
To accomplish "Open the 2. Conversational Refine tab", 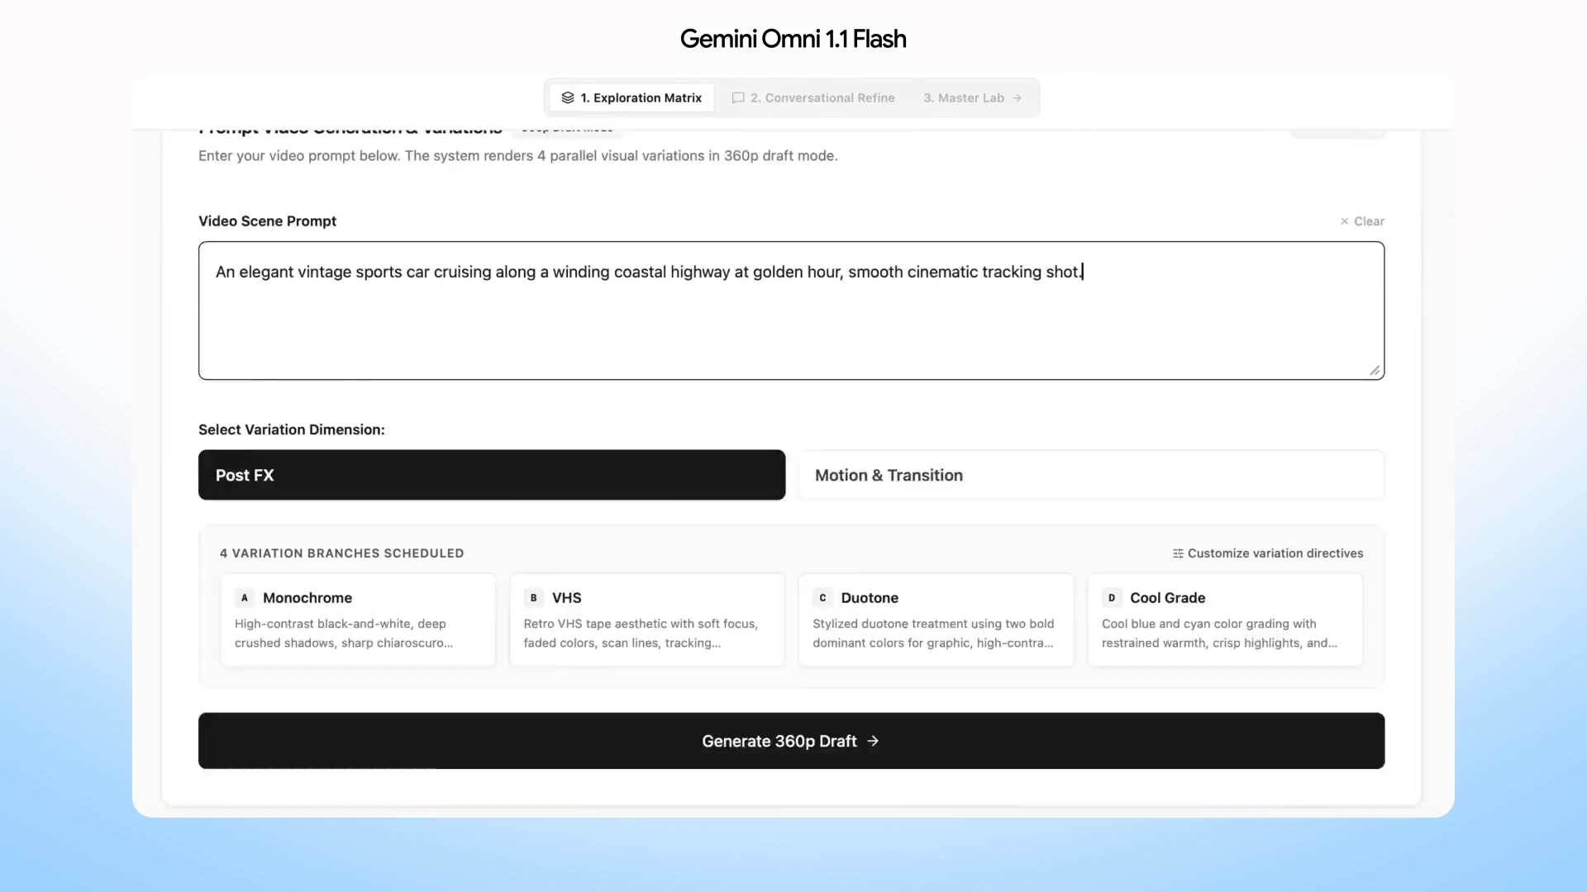I will pyautogui.click(x=813, y=97).
